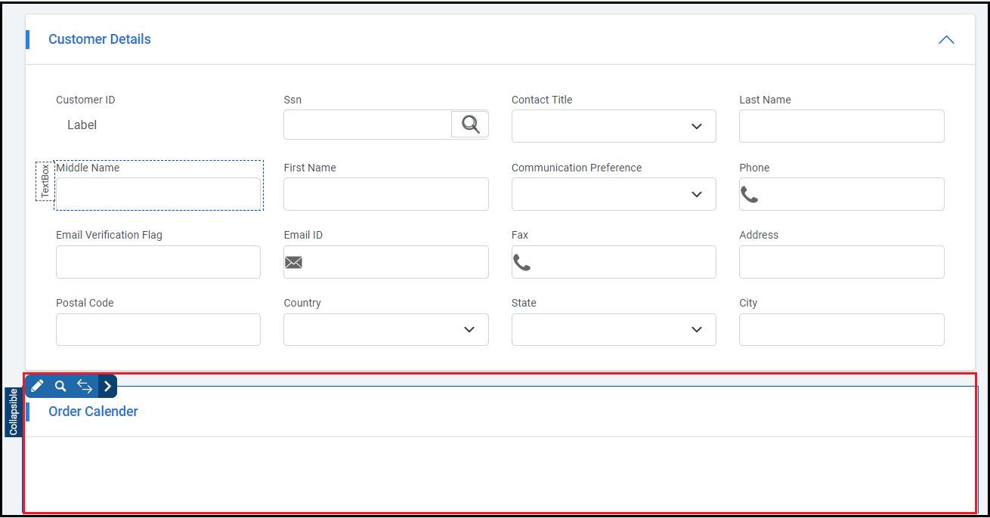Click the envelope icon in the Email ID field
The image size is (990, 518).
pos(294,262)
